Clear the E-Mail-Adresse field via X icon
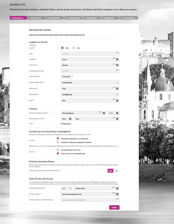The height and width of the screenshot is (224, 174). pos(117,194)
